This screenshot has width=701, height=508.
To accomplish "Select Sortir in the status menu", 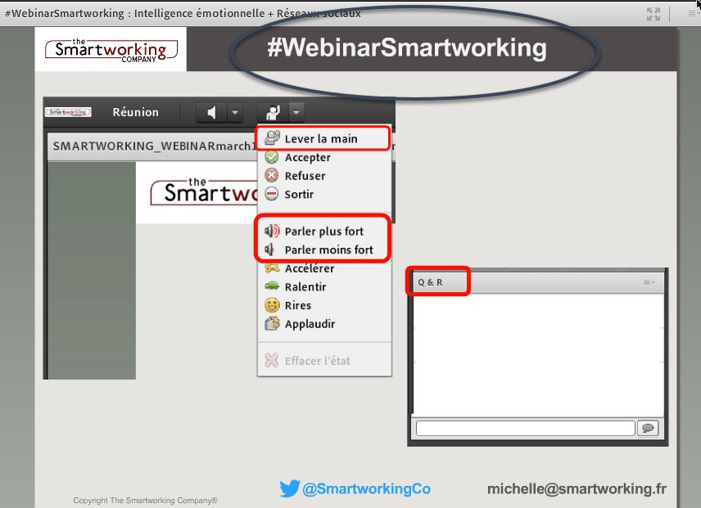I will [323, 194].
